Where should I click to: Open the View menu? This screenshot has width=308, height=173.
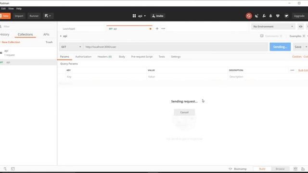(11, 9)
